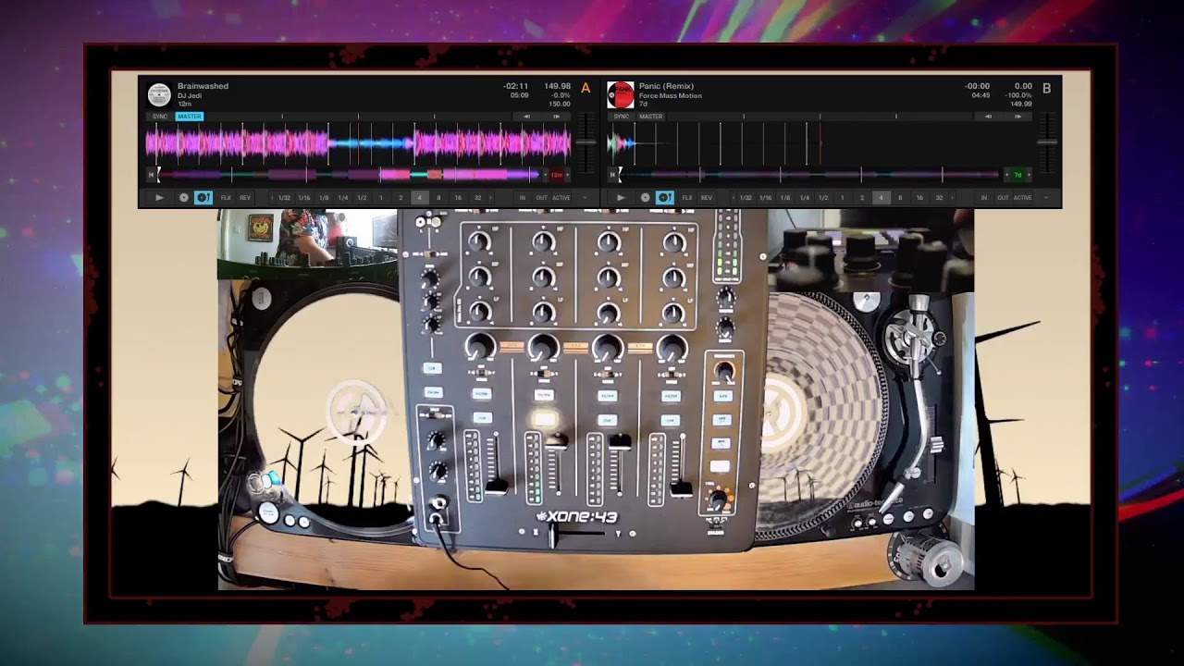Enable REV reverse on deck B
The height and width of the screenshot is (666, 1184).
pyautogui.click(x=707, y=198)
